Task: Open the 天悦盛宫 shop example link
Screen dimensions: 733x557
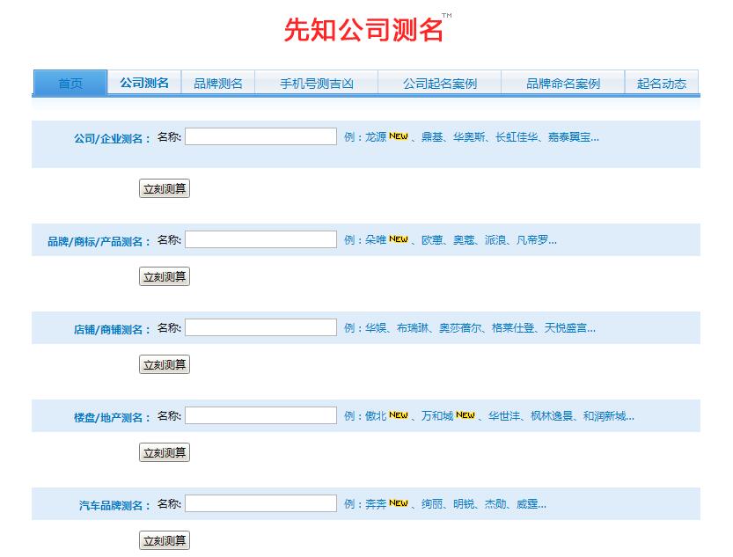Action: coord(566,328)
